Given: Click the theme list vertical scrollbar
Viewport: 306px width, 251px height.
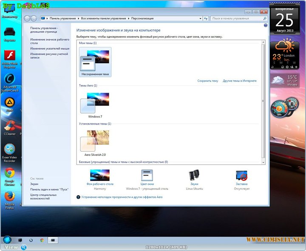Looking at the screenshot, I should 263,102.
